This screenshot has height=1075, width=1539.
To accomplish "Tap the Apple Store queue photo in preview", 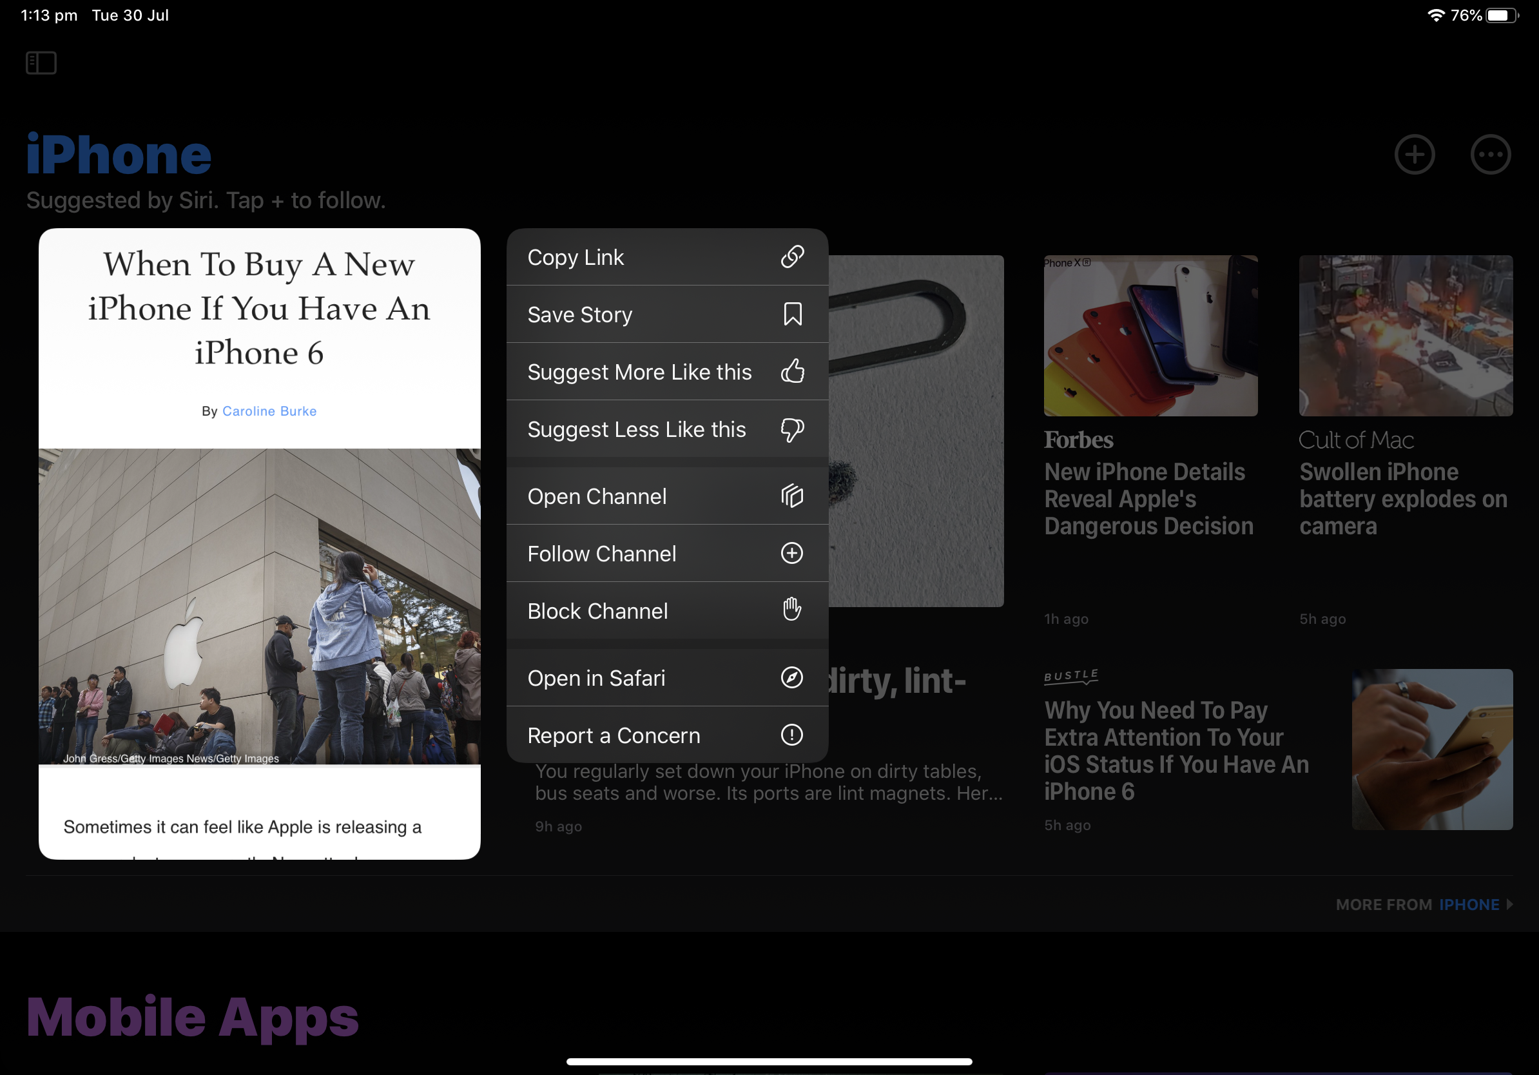I will tap(260, 606).
